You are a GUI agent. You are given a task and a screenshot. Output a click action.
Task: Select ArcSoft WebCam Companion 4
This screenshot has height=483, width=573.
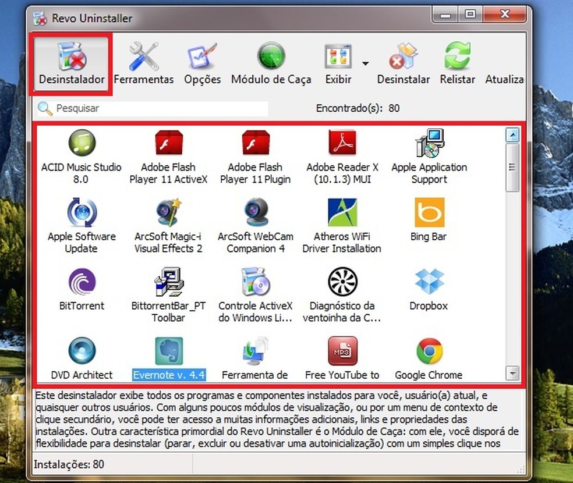[256, 226]
